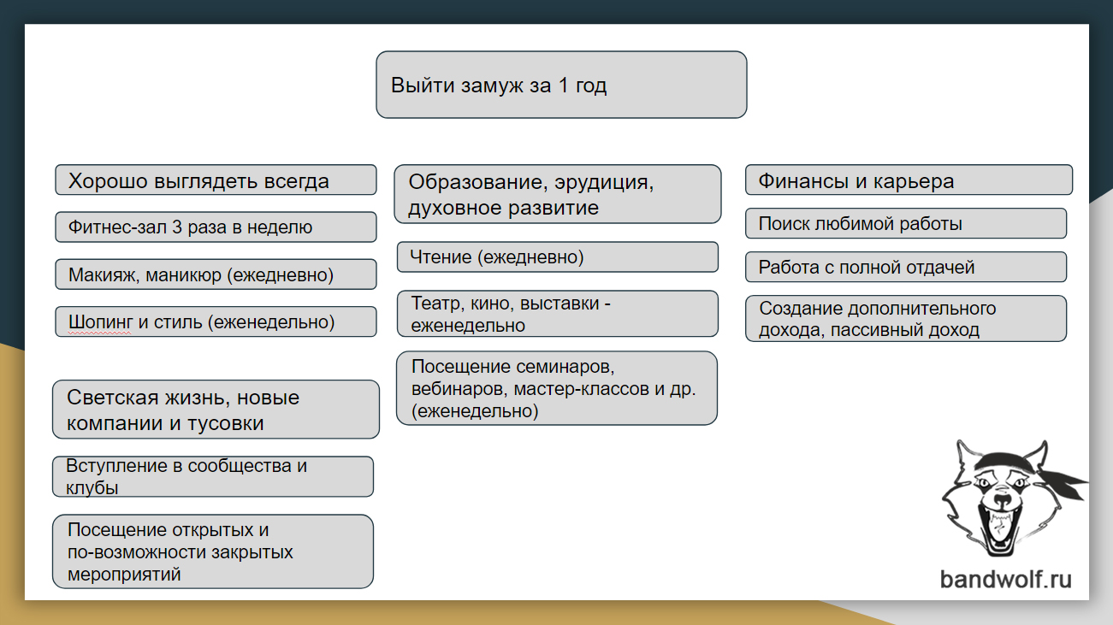Click 'Светская жизнь, новые компании и тусовки' box
The height and width of the screenshot is (625, 1113).
216,410
